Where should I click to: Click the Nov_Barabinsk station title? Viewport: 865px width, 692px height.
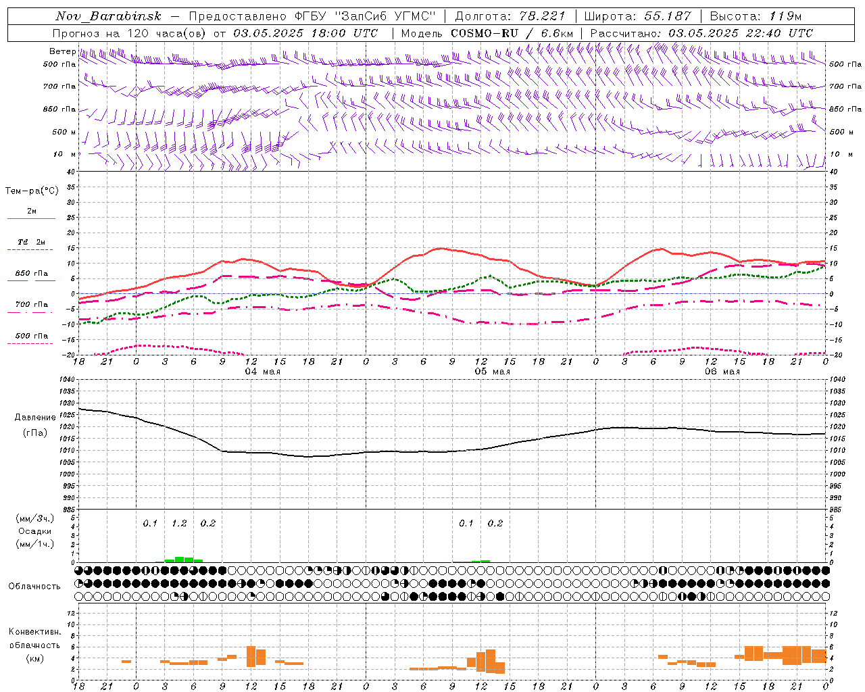point(109,16)
